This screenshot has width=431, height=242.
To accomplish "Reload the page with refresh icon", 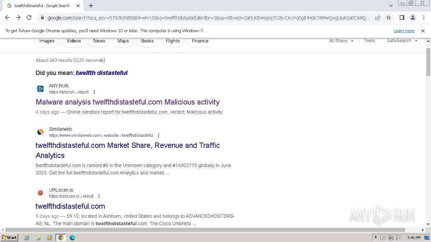I will coord(29,17).
